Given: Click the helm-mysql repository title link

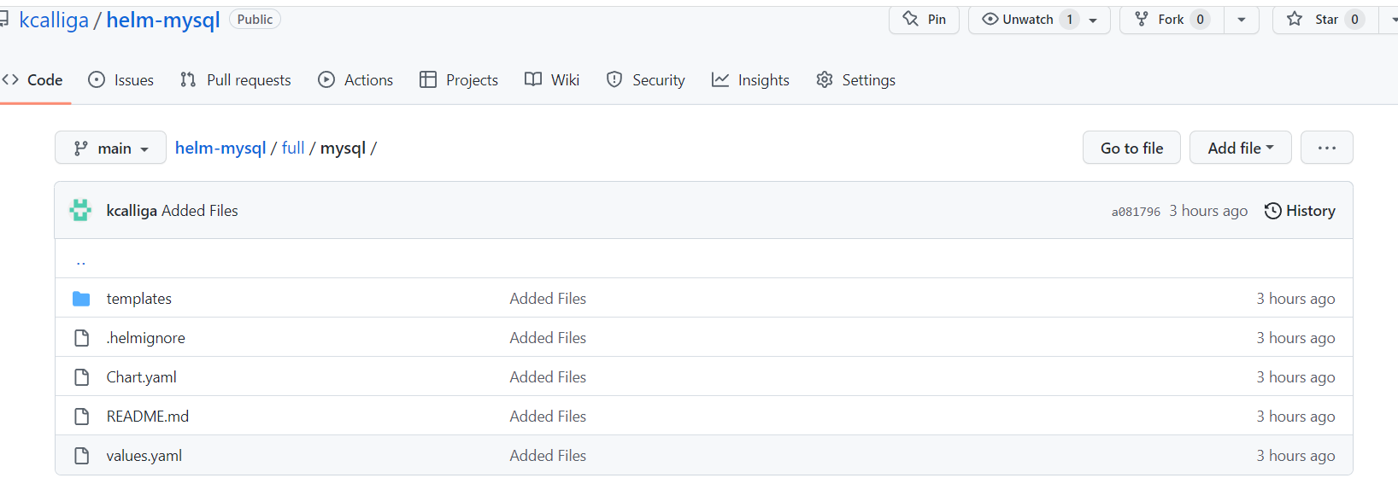Looking at the screenshot, I should click(x=163, y=20).
